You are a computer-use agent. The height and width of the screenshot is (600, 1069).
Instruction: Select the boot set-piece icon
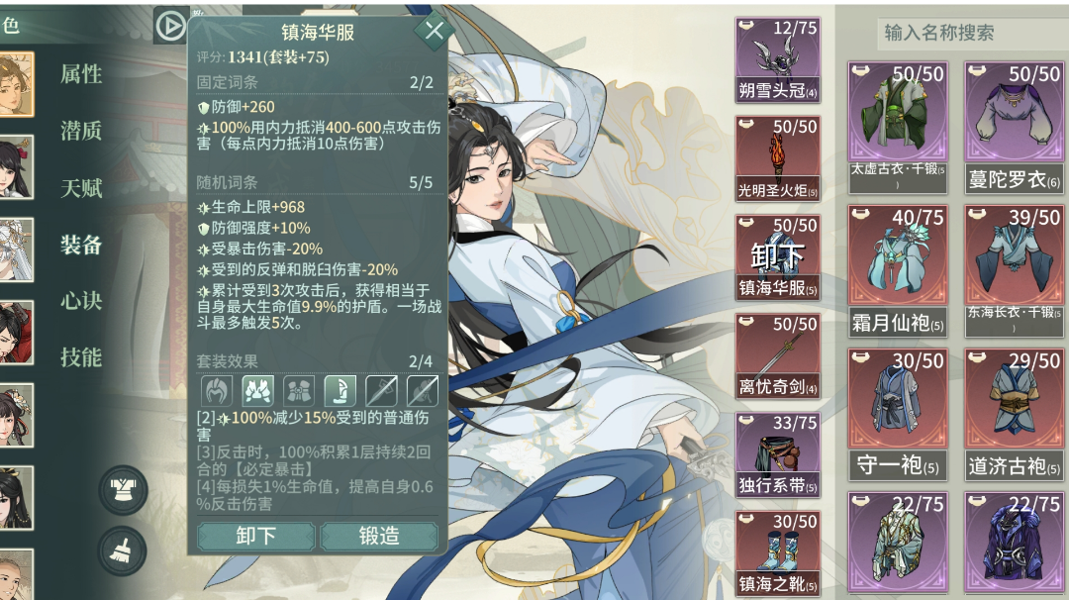340,391
